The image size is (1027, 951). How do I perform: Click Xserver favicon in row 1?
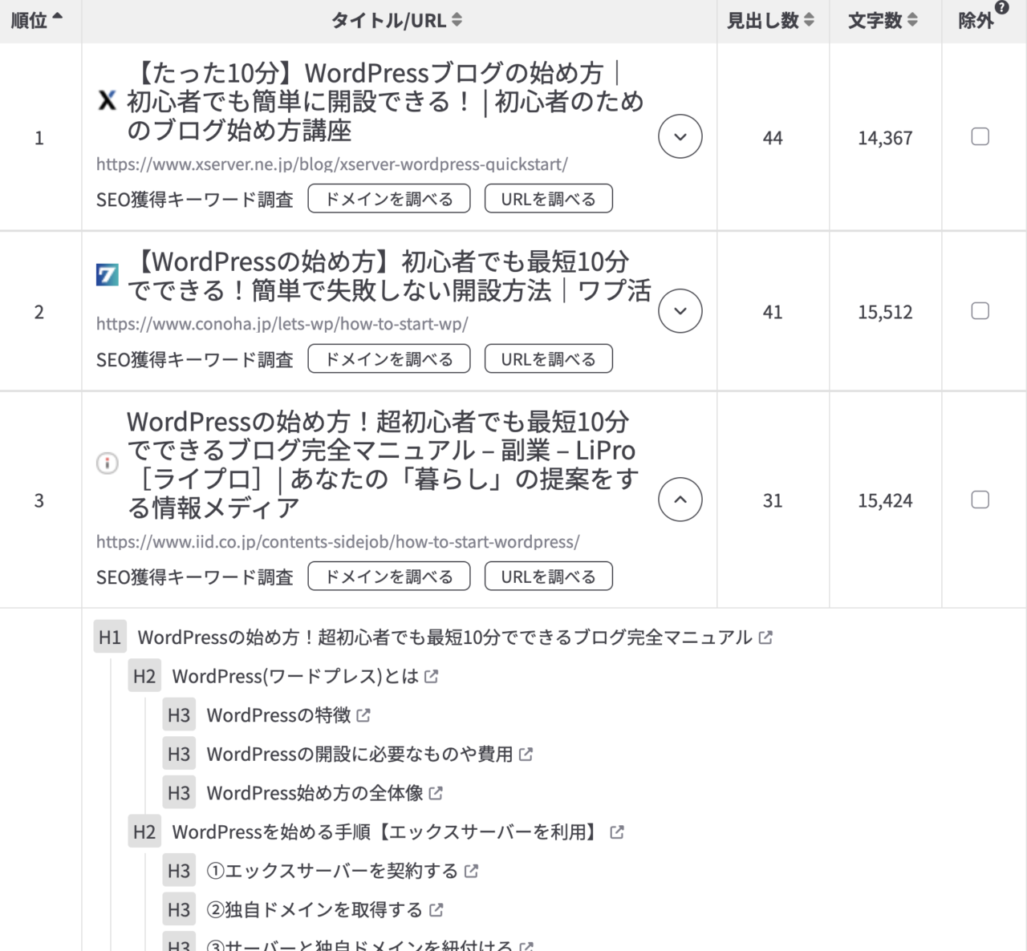pos(107,101)
